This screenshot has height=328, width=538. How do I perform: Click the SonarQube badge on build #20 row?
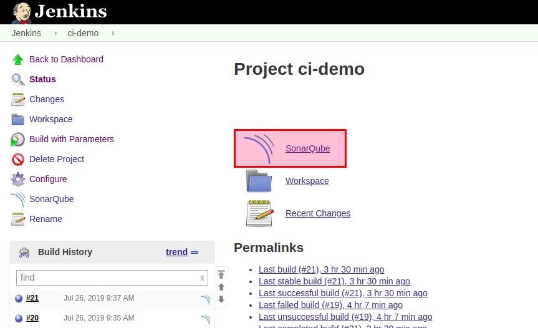(x=206, y=319)
